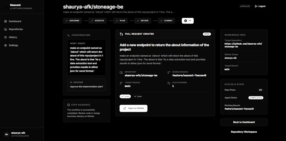Open Repositories in the sidebar

(14, 29)
